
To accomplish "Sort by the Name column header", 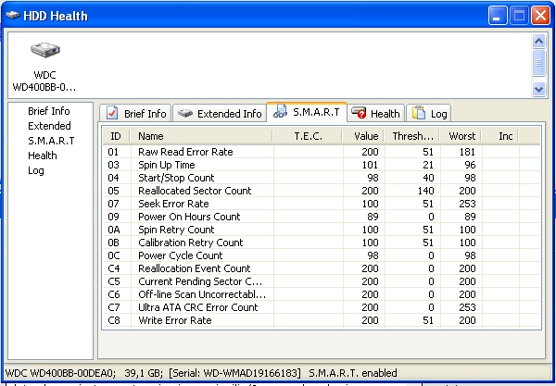I will [201, 136].
